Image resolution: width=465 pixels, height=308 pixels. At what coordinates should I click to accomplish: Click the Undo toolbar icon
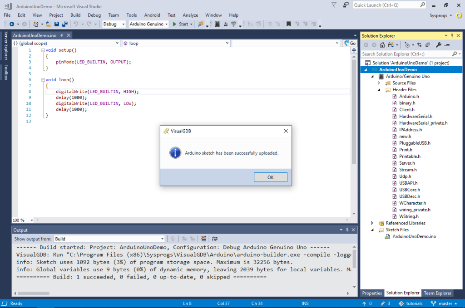tap(76, 24)
